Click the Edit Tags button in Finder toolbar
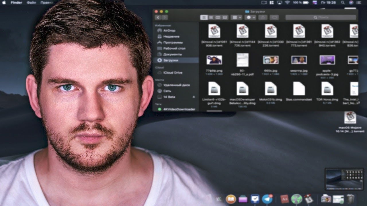Screen dimensions: 367x206 (274, 17)
